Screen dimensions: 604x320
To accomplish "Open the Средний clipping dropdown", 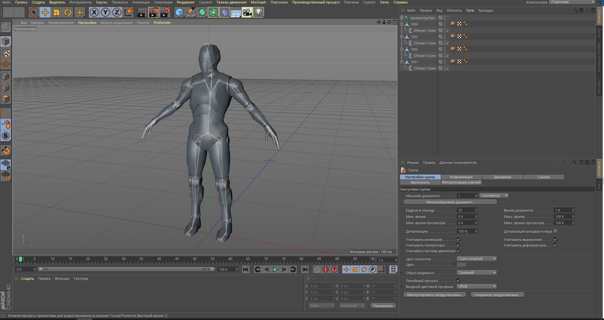I will (x=477, y=273).
